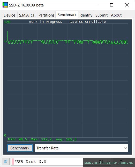Open the Partitions tab
The image size is (135, 167).
pos(46,15)
